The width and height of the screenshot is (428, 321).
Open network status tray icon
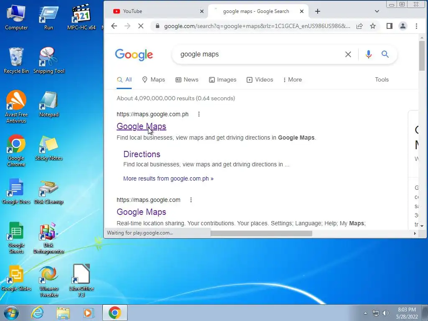(376, 313)
